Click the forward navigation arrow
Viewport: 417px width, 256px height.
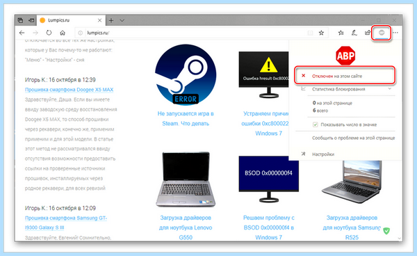coord(35,33)
